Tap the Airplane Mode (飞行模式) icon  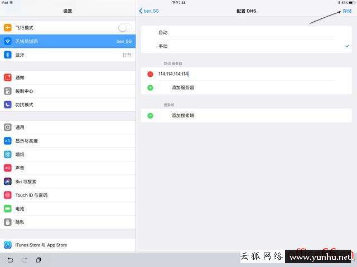[x=7, y=28]
